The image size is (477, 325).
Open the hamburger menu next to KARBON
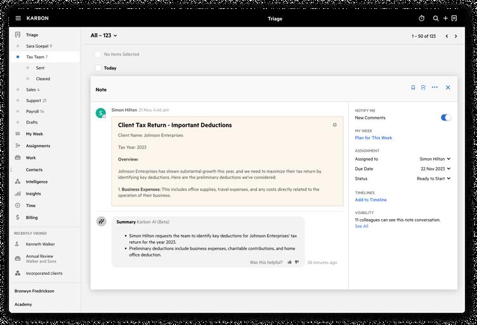point(18,18)
